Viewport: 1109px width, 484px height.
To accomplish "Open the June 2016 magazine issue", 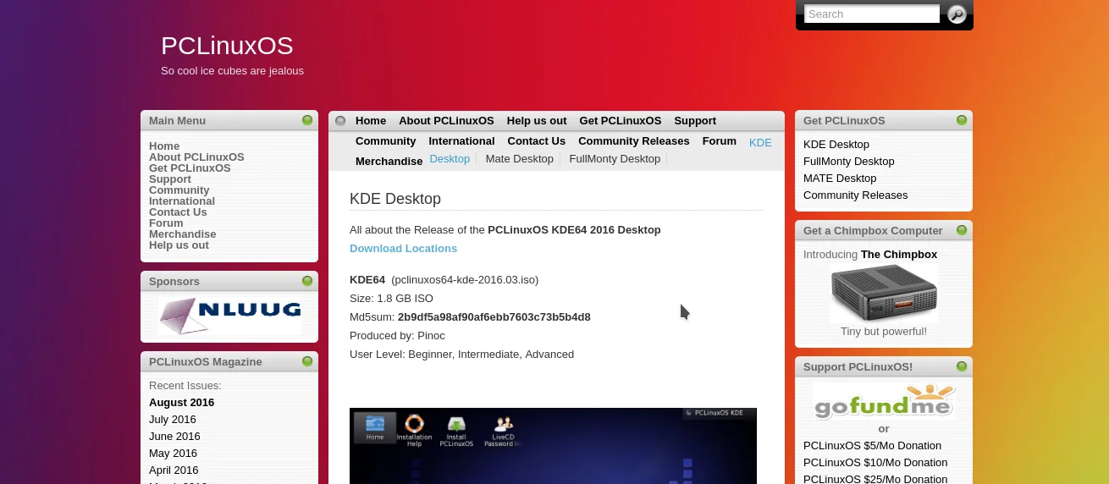I will click(174, 436).
